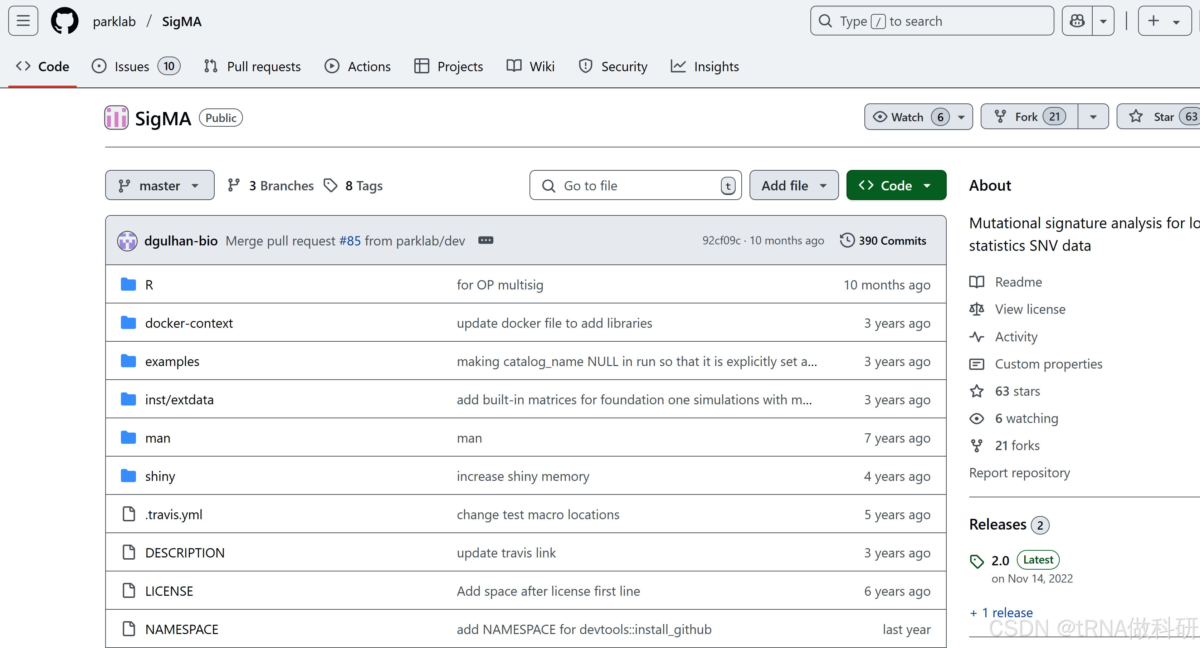The image size is (1200, 648).
Task: Open the Watch options dropdown arrow
Action: pyautogui.click(x=961, y=117)
